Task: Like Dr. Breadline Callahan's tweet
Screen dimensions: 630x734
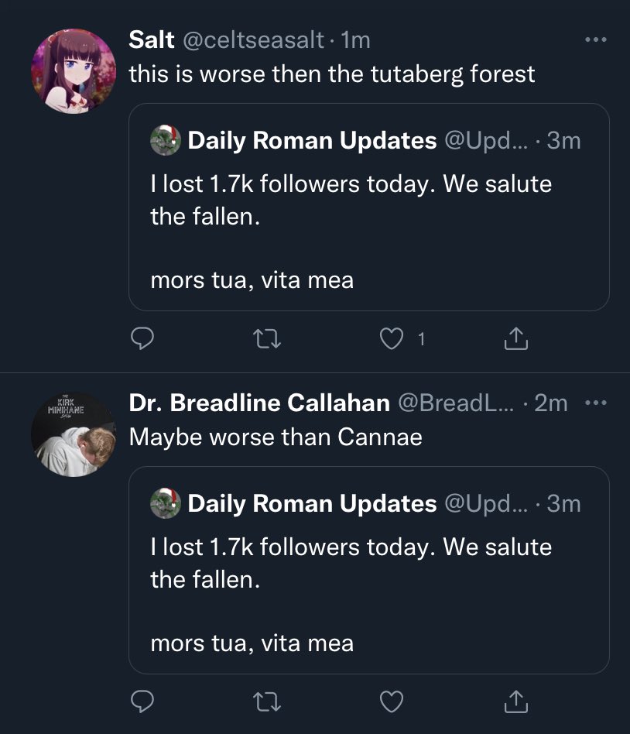Action: 392,701
